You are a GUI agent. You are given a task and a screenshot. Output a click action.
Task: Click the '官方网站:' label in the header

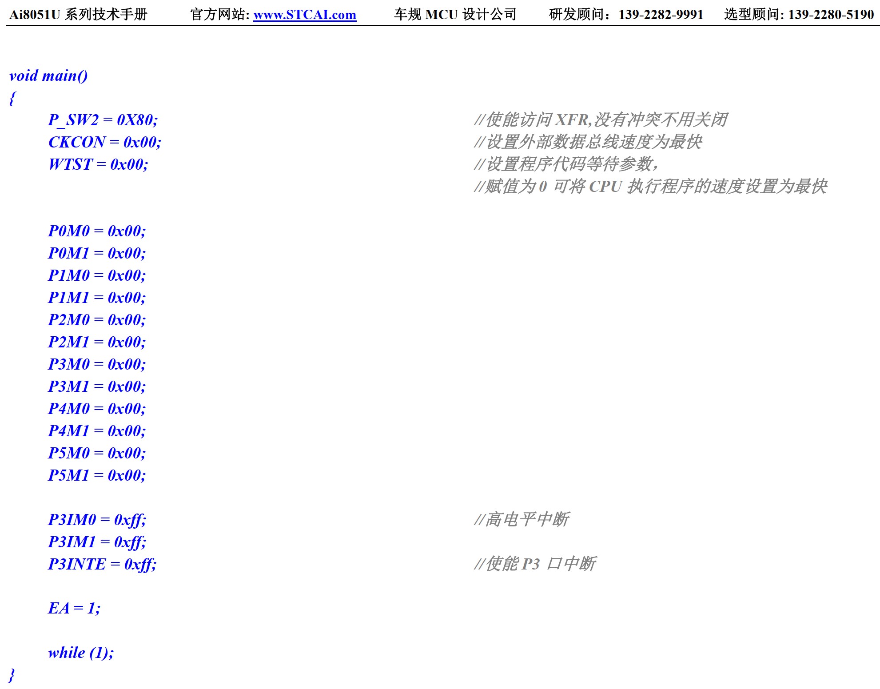(220, 15)
